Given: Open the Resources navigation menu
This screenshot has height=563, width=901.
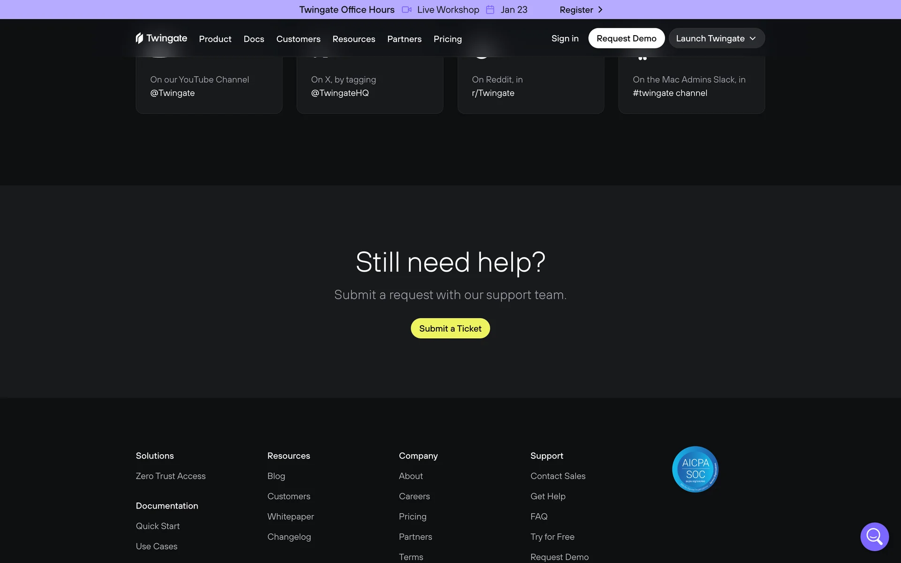Looking at the screenshot, I should 353,39.
